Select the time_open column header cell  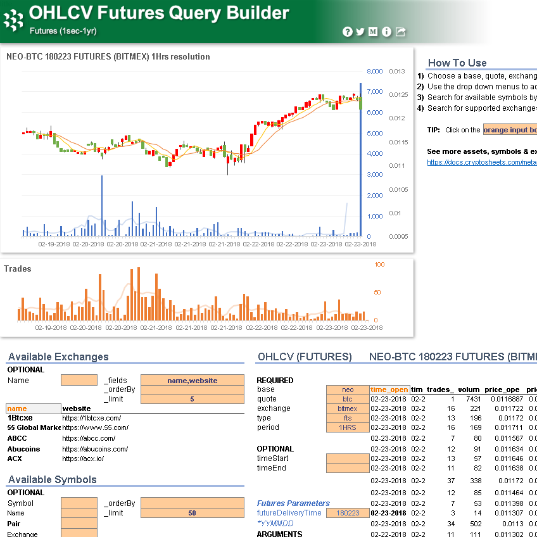click(388, 389)
